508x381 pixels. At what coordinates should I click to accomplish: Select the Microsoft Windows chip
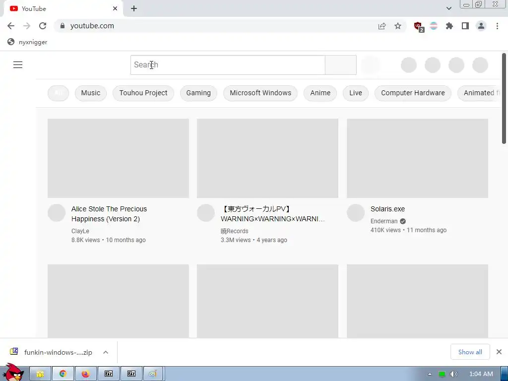click(x=260, y=93)
